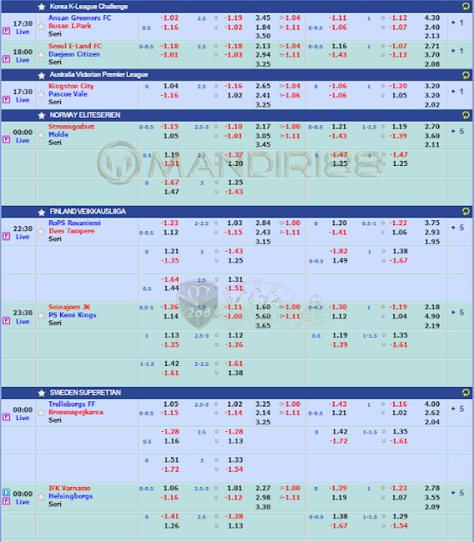The height and width of the screenshot is (542, 474).
Task: Toggle the favorite star for Kingston City vs Pascoe Vale
Action: [x=42, y=94]
